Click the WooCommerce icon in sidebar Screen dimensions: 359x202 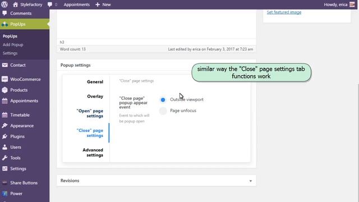tap(4, 79)
